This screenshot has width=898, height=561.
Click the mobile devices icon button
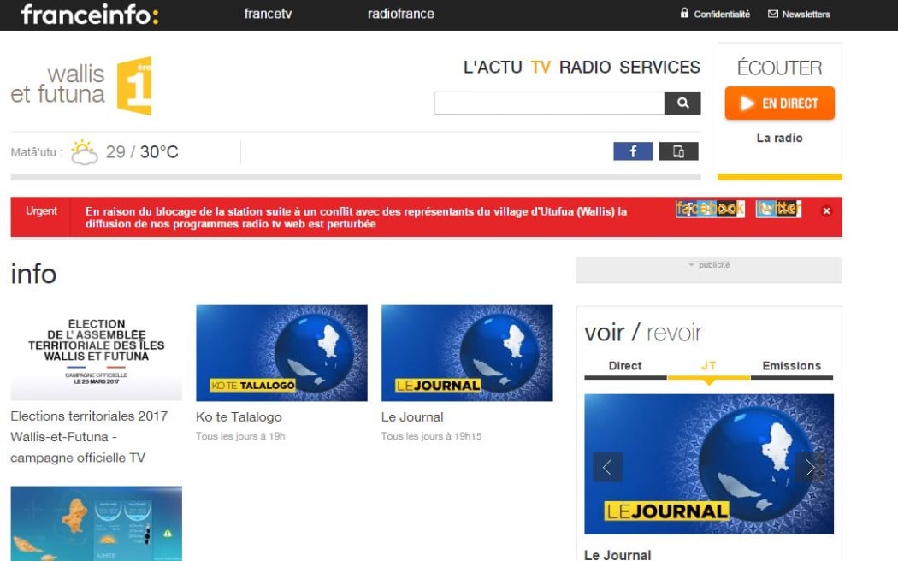[x=679, y=151]
